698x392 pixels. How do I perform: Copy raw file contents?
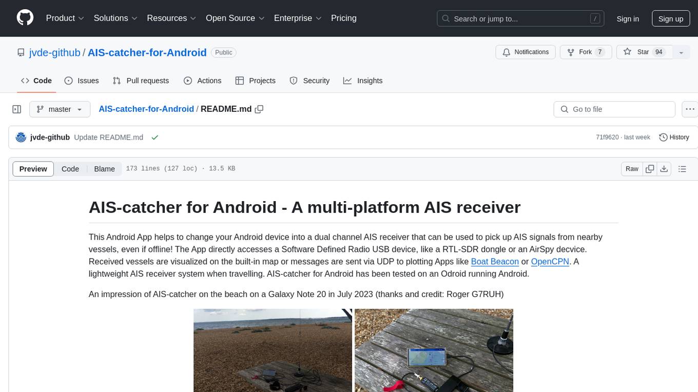point(650,169)
